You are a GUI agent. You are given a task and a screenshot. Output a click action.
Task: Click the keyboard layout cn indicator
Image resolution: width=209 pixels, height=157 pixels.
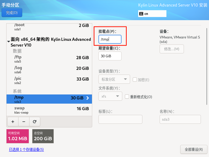tap(152, 14)
